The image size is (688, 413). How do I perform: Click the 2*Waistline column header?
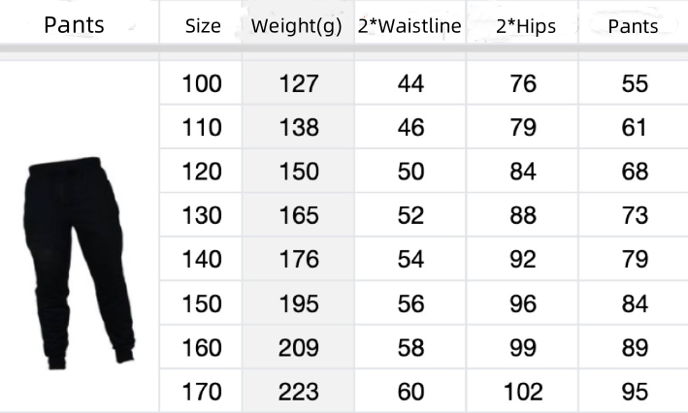coord(410,26)
